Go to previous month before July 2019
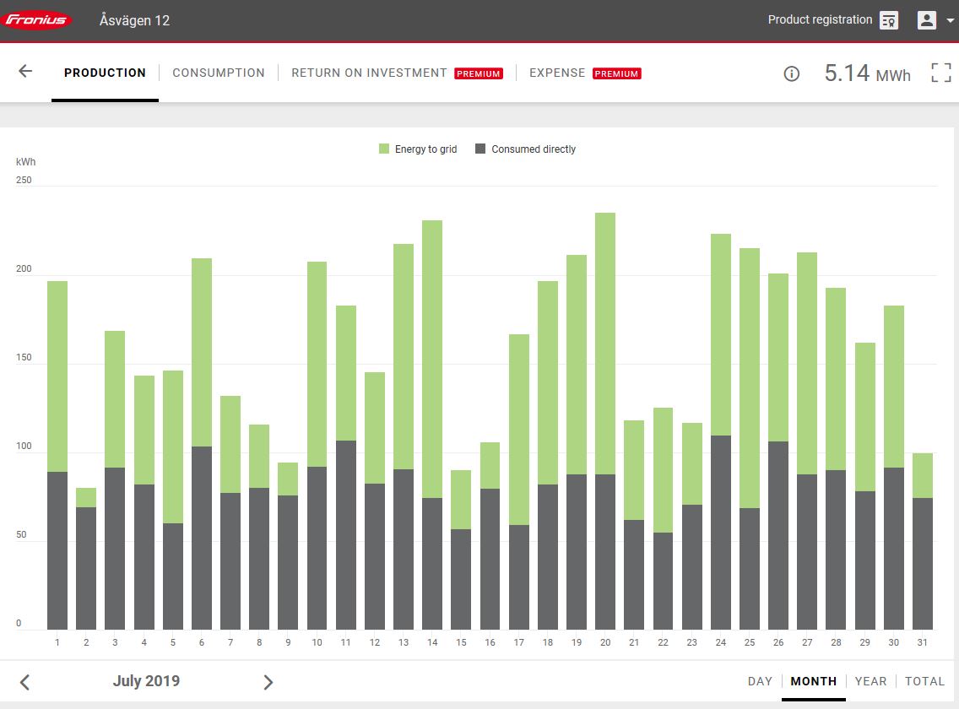 tap(25, 682)
